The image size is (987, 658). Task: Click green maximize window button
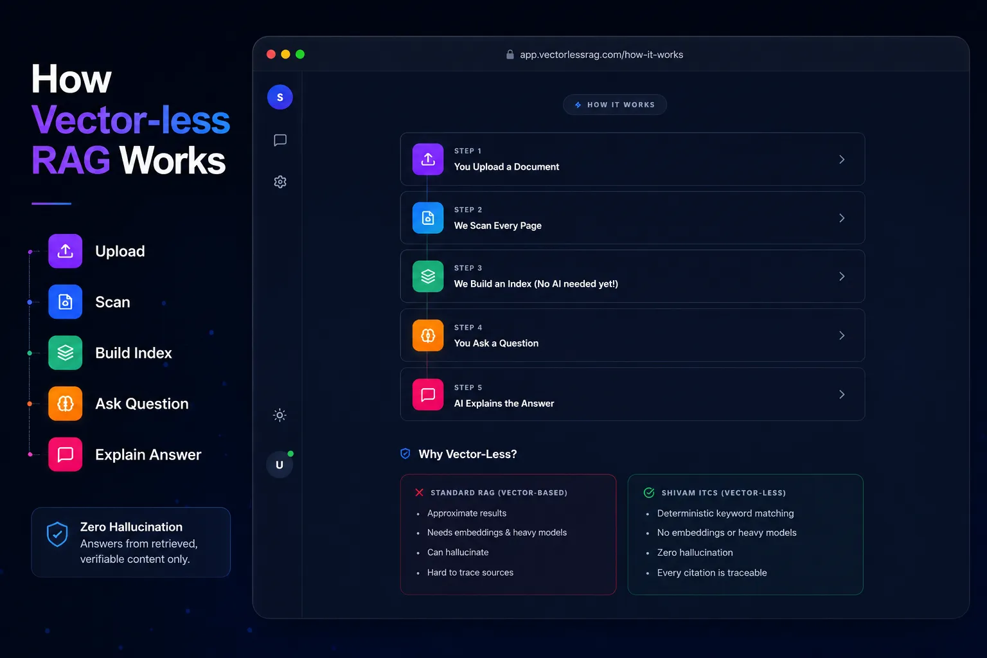(300, 55)
